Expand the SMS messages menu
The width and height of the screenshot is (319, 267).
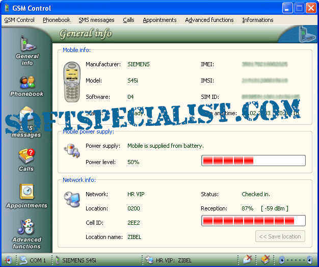click(96, 20)
